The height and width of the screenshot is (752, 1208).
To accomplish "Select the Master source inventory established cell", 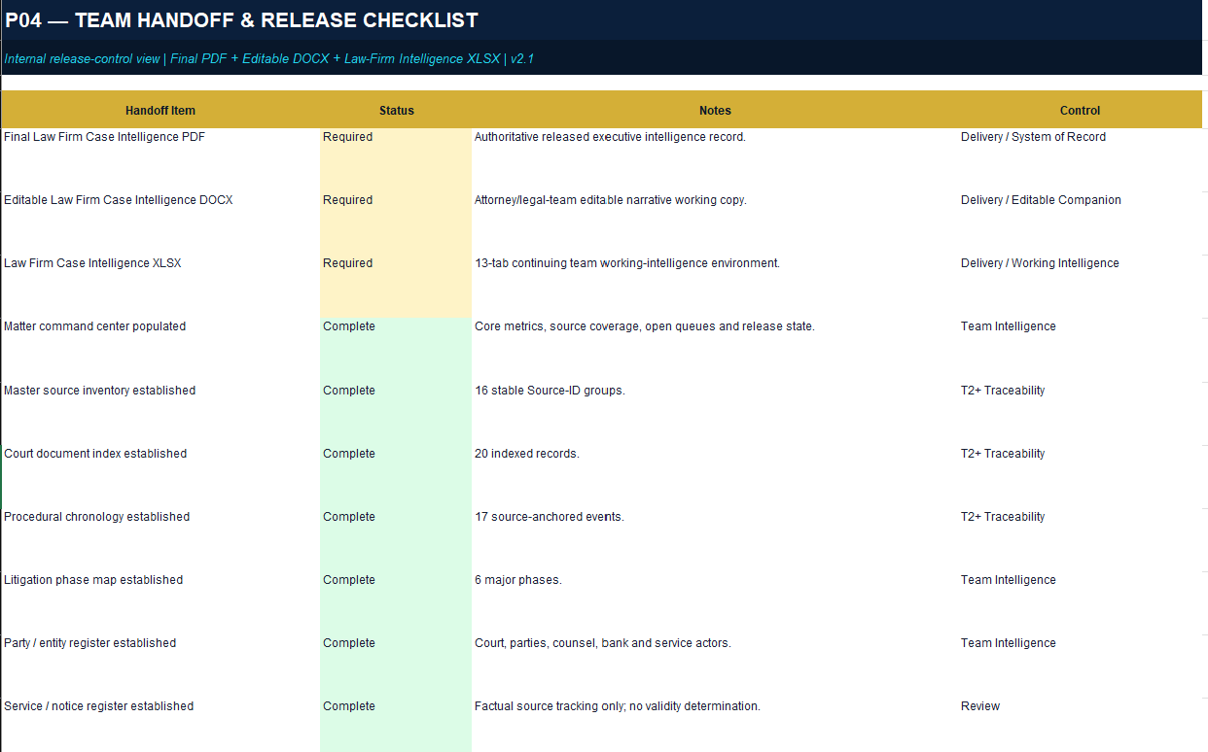I will [x=160, y=414].
